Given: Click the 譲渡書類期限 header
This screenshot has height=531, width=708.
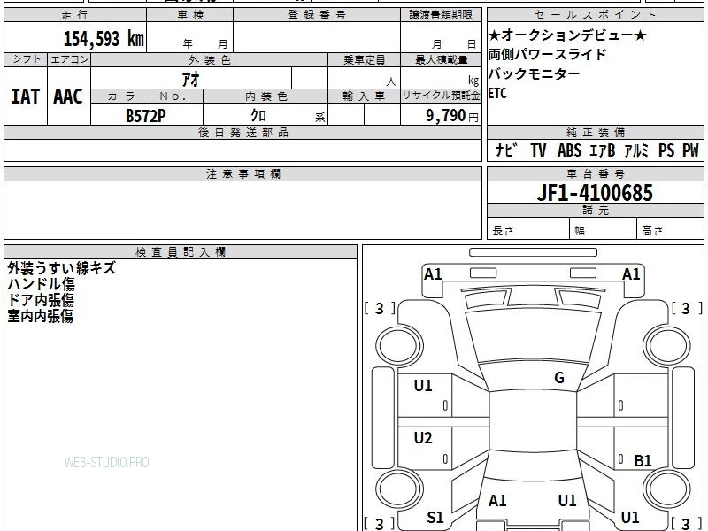Looking at the screenshot, I should tap(441, 15).
